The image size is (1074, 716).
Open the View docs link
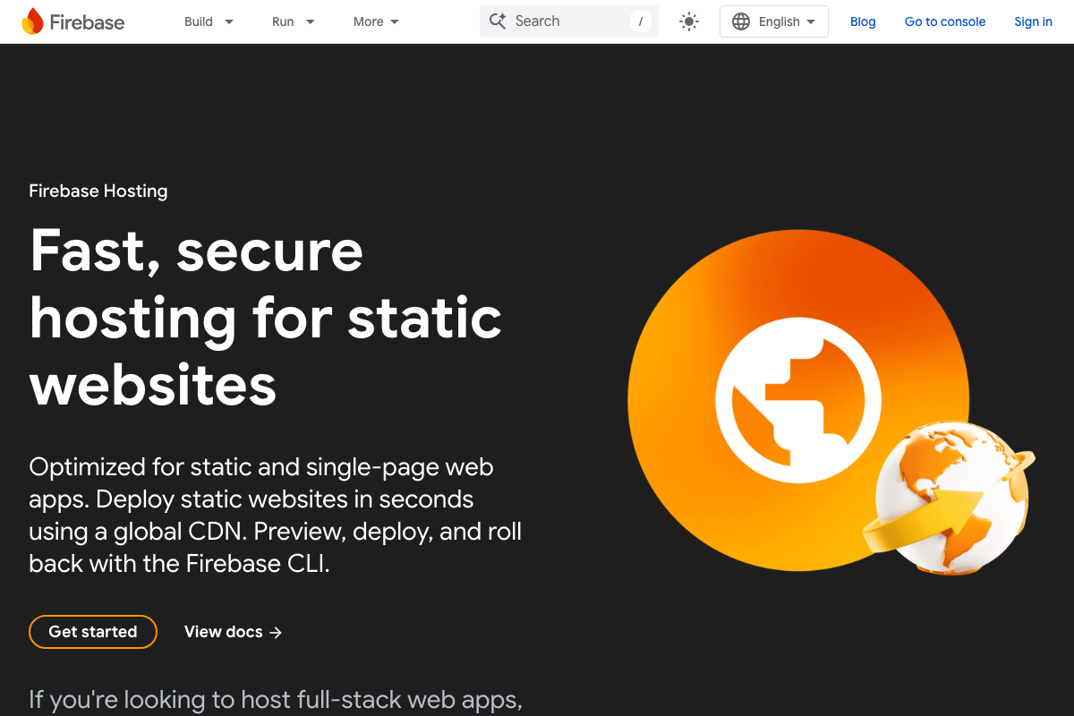point(234,632)
